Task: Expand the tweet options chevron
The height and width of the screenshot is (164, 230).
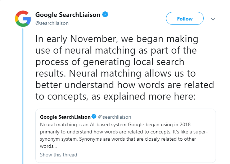Action: click(213, 19)
